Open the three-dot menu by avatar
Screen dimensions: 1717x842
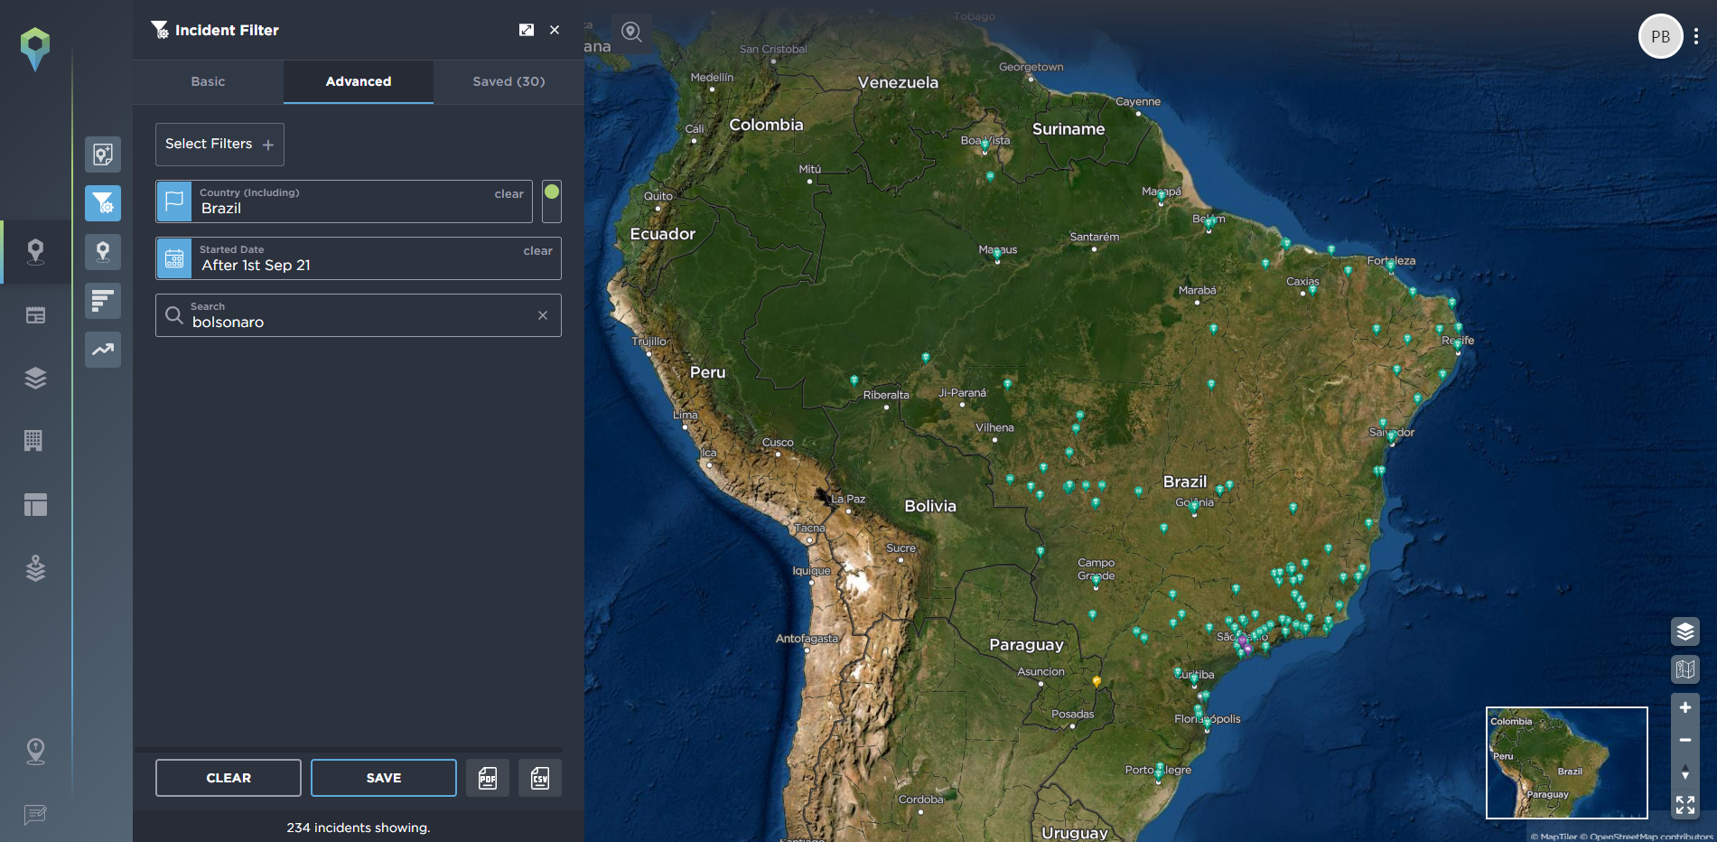click(x=1696, y=36)
